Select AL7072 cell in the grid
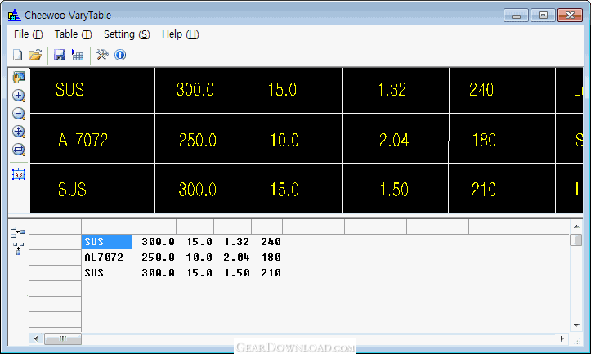This screenshot has height=354, width=591. pos(104,258)
